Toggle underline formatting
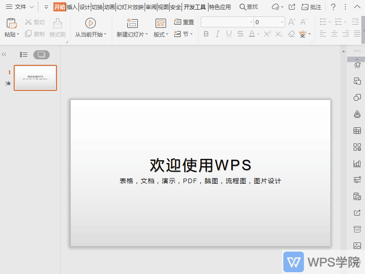The height and width of the screenshot is (274, 365). (x=229, y=34)
